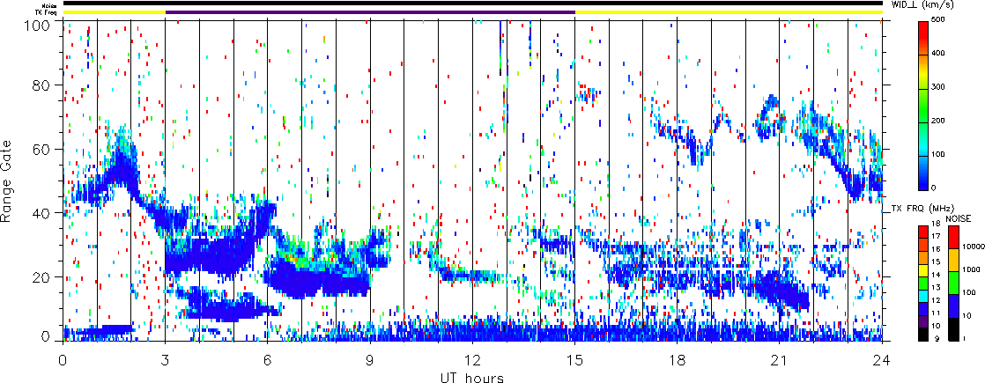Screen dimensions: 985x383
Task: Click the 9 label on TX FRQ legend
Action: click(936, 340)
